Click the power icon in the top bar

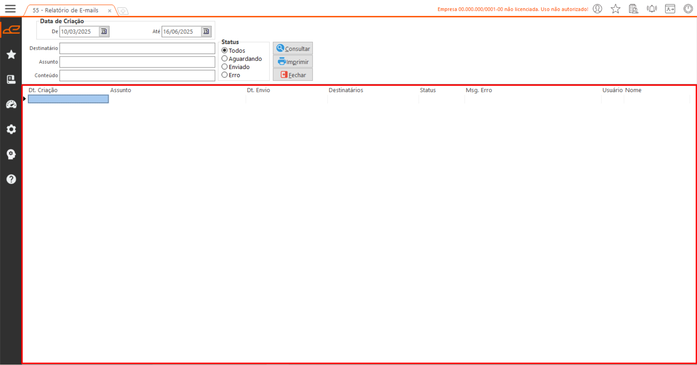[688, 9]
